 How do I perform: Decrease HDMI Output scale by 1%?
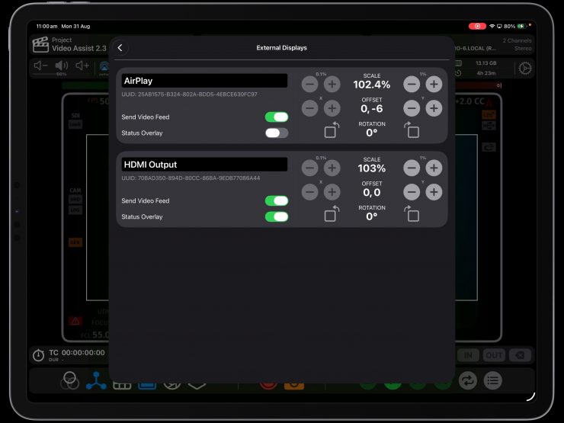[412, 168]
